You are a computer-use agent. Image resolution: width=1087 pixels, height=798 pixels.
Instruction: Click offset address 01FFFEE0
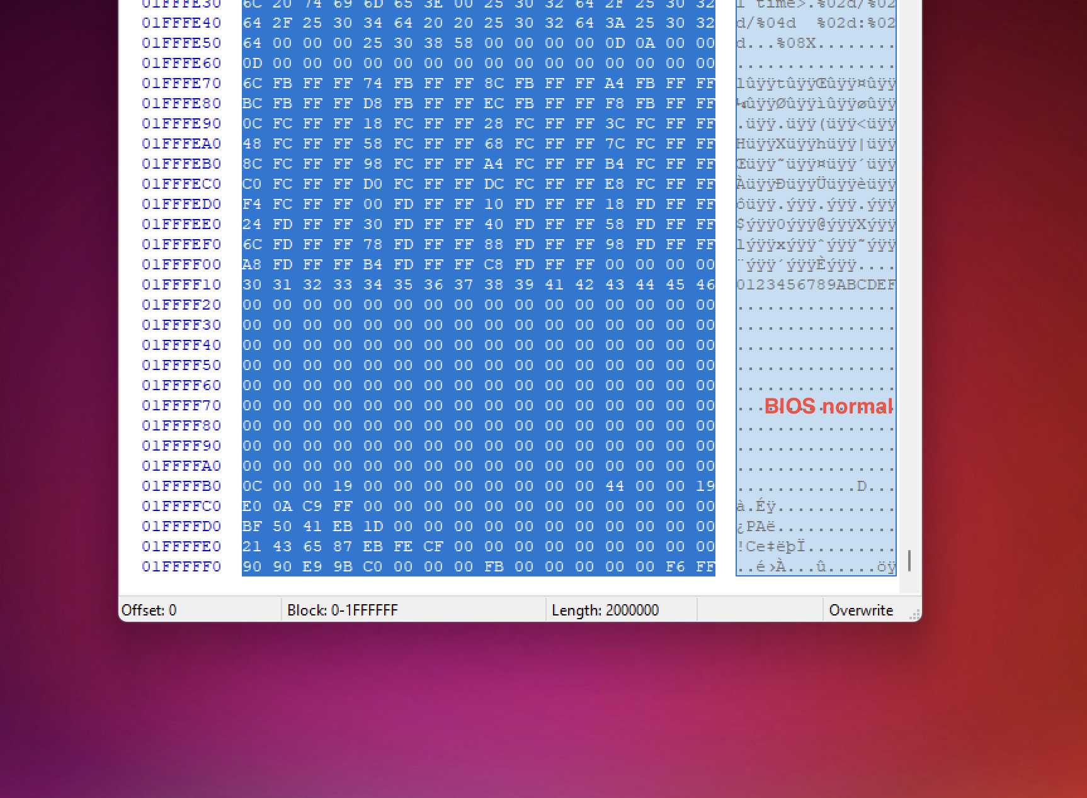(x=181, y=224)
